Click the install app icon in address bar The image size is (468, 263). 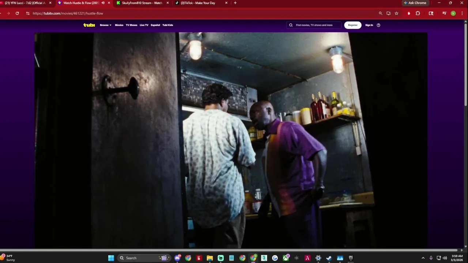pyautogui.click(x=388, y=13)
